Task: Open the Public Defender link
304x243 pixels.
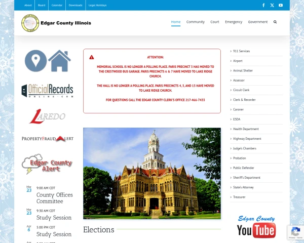Action: pos(244,168)
